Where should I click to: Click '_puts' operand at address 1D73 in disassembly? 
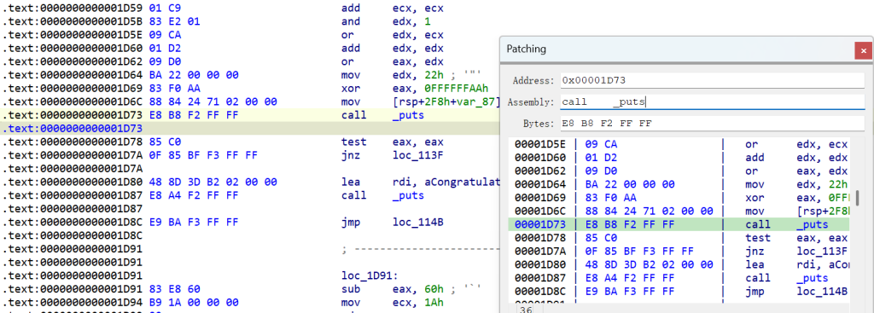pyautogui.click(x=409, y=115)
